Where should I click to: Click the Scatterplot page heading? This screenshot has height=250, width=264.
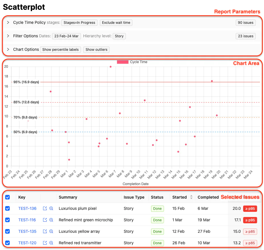coord(24,7)
